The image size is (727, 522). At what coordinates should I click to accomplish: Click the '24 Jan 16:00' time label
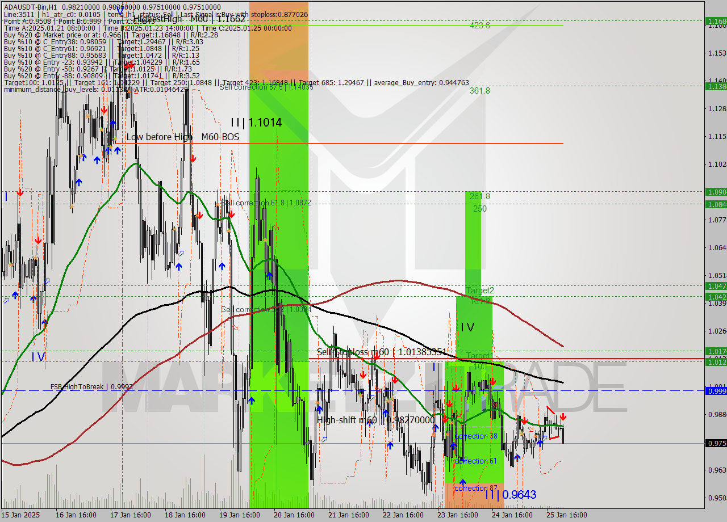pos(513,515)
